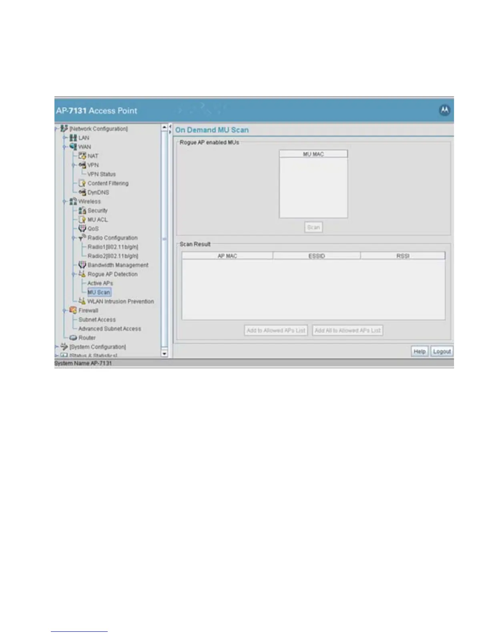Click the Router icon

click(x=73, y=338)
